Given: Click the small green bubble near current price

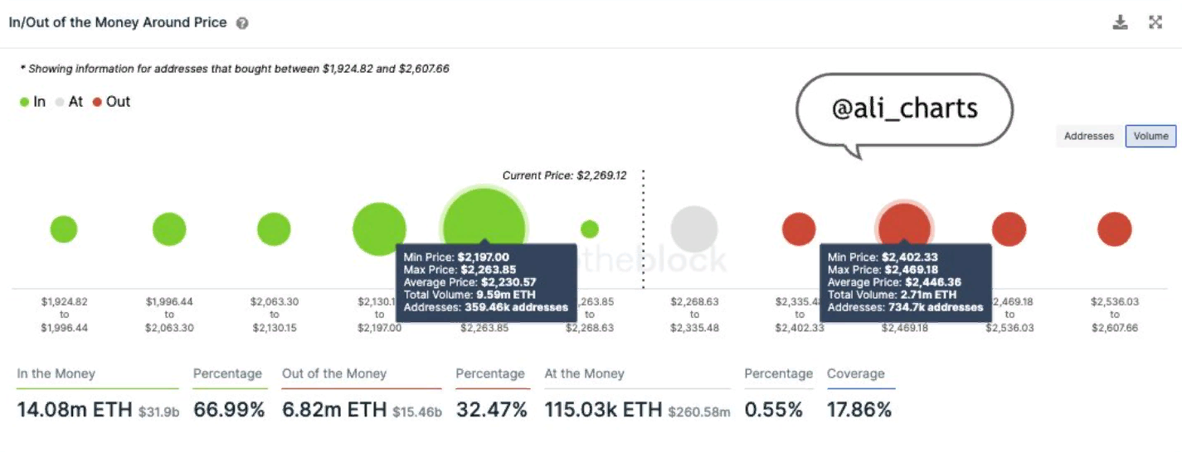Looking at the screenshot, I should [589, 229].
